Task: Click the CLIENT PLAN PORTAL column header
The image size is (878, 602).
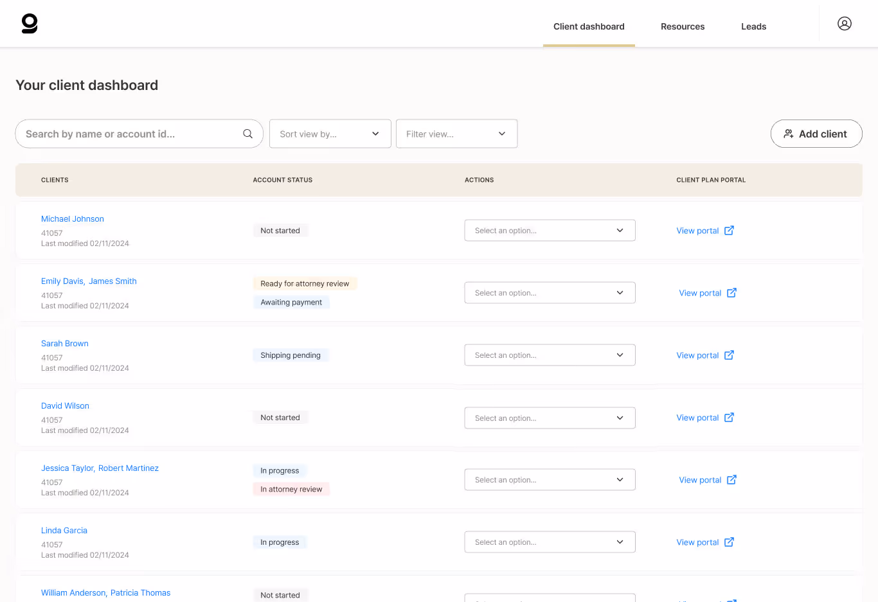Action: 711,180
